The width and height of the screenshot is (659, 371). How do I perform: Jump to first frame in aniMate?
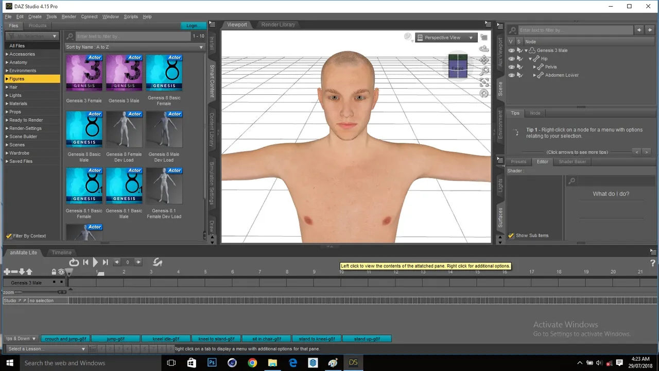[x=86, y=262]
